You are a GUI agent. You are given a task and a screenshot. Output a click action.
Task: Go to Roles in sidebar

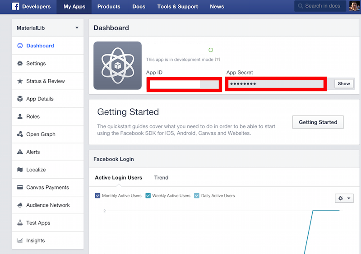[48, 116]
